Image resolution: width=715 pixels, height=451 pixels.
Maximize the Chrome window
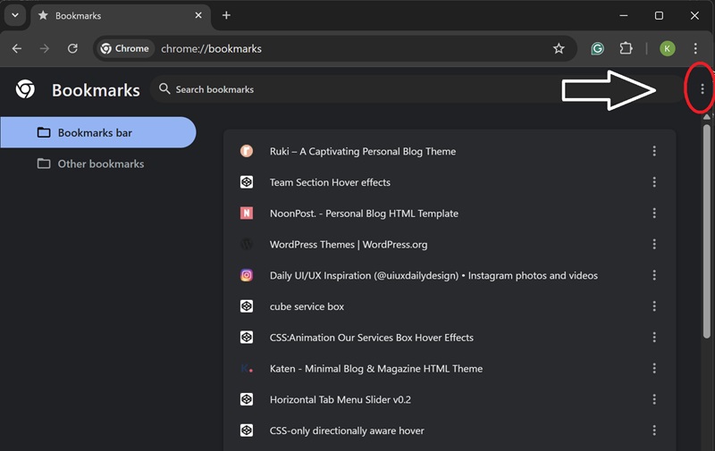pyautogui.click(x=659, y=15)
